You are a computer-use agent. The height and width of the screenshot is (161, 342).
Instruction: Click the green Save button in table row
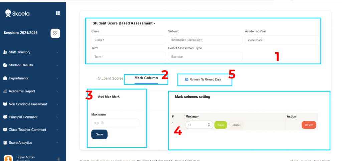[x=220, y=125]
